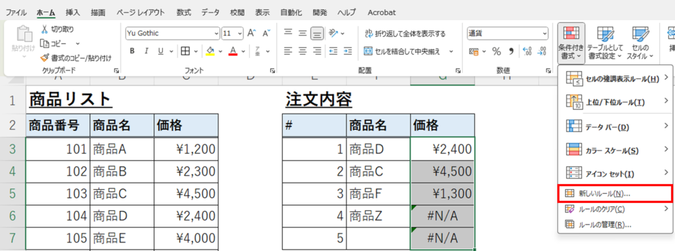Click the font color red A icon
675x251 pixels.
tap(233, 51)
